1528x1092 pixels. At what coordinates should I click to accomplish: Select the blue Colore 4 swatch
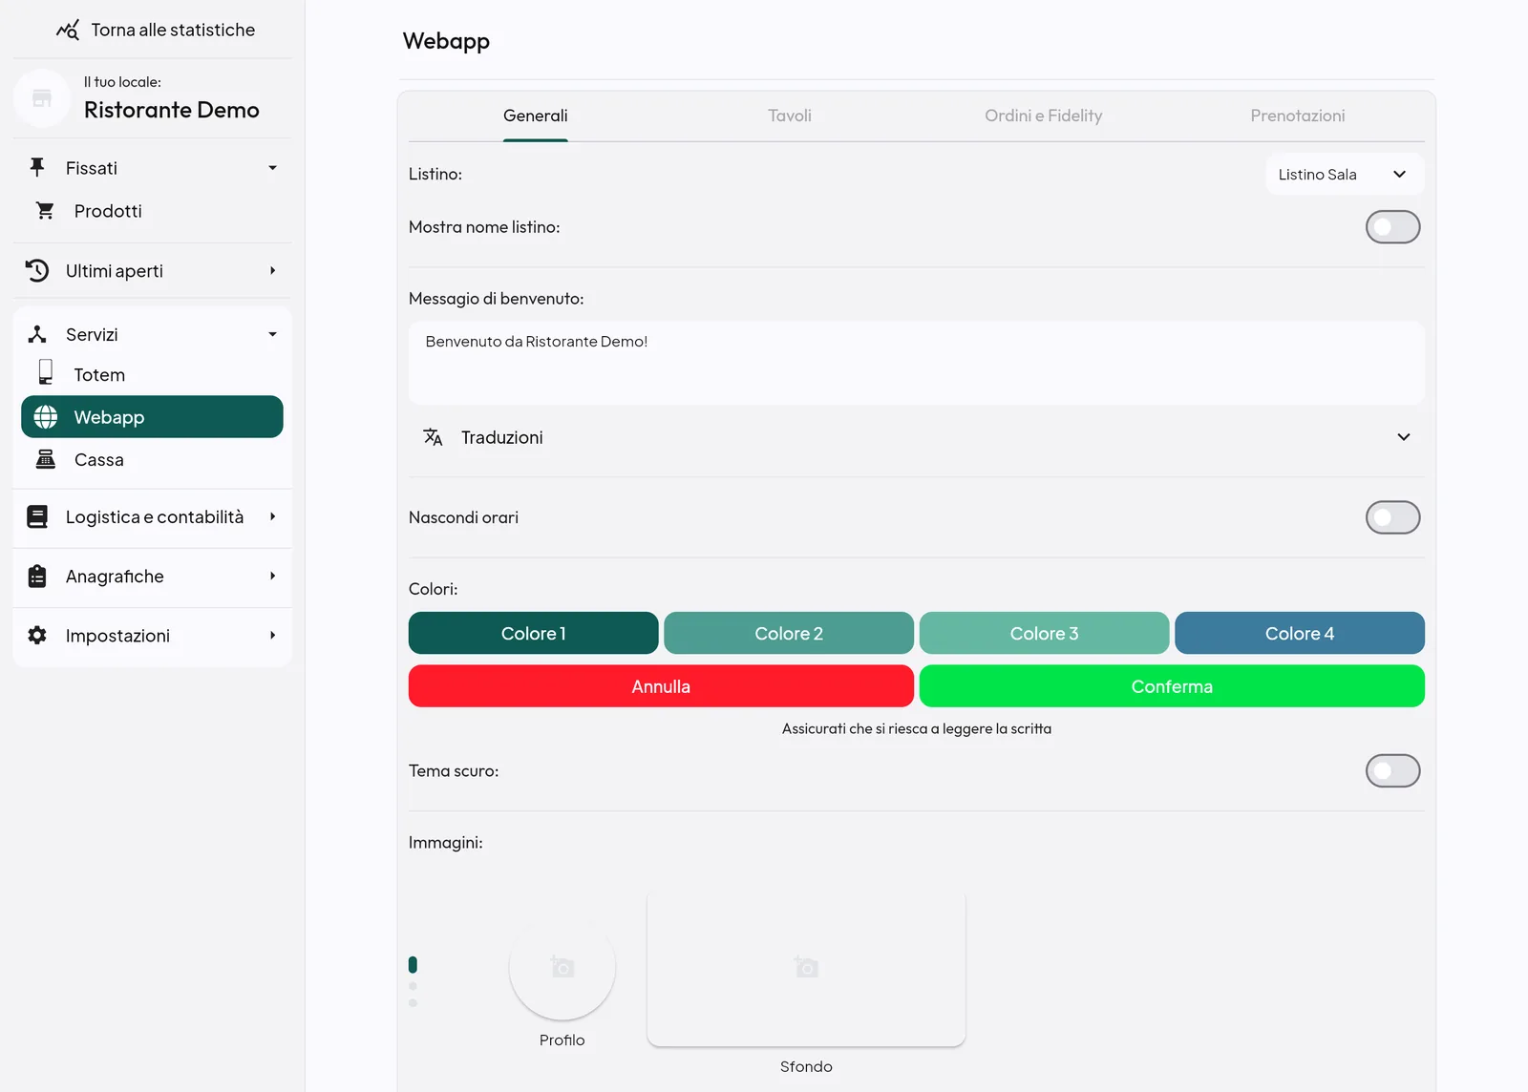coord(1300,633)
